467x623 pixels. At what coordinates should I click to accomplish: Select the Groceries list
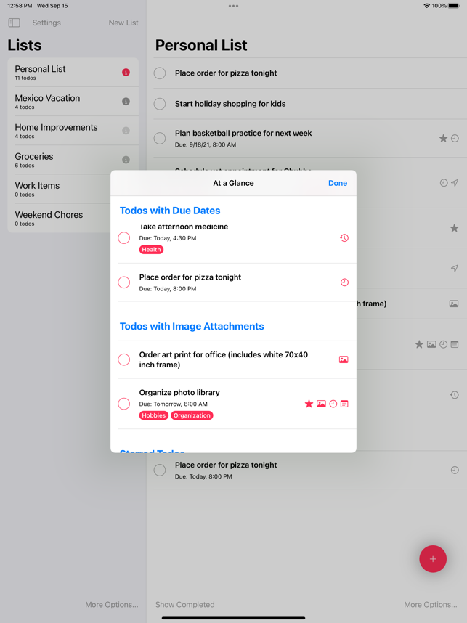73,160
